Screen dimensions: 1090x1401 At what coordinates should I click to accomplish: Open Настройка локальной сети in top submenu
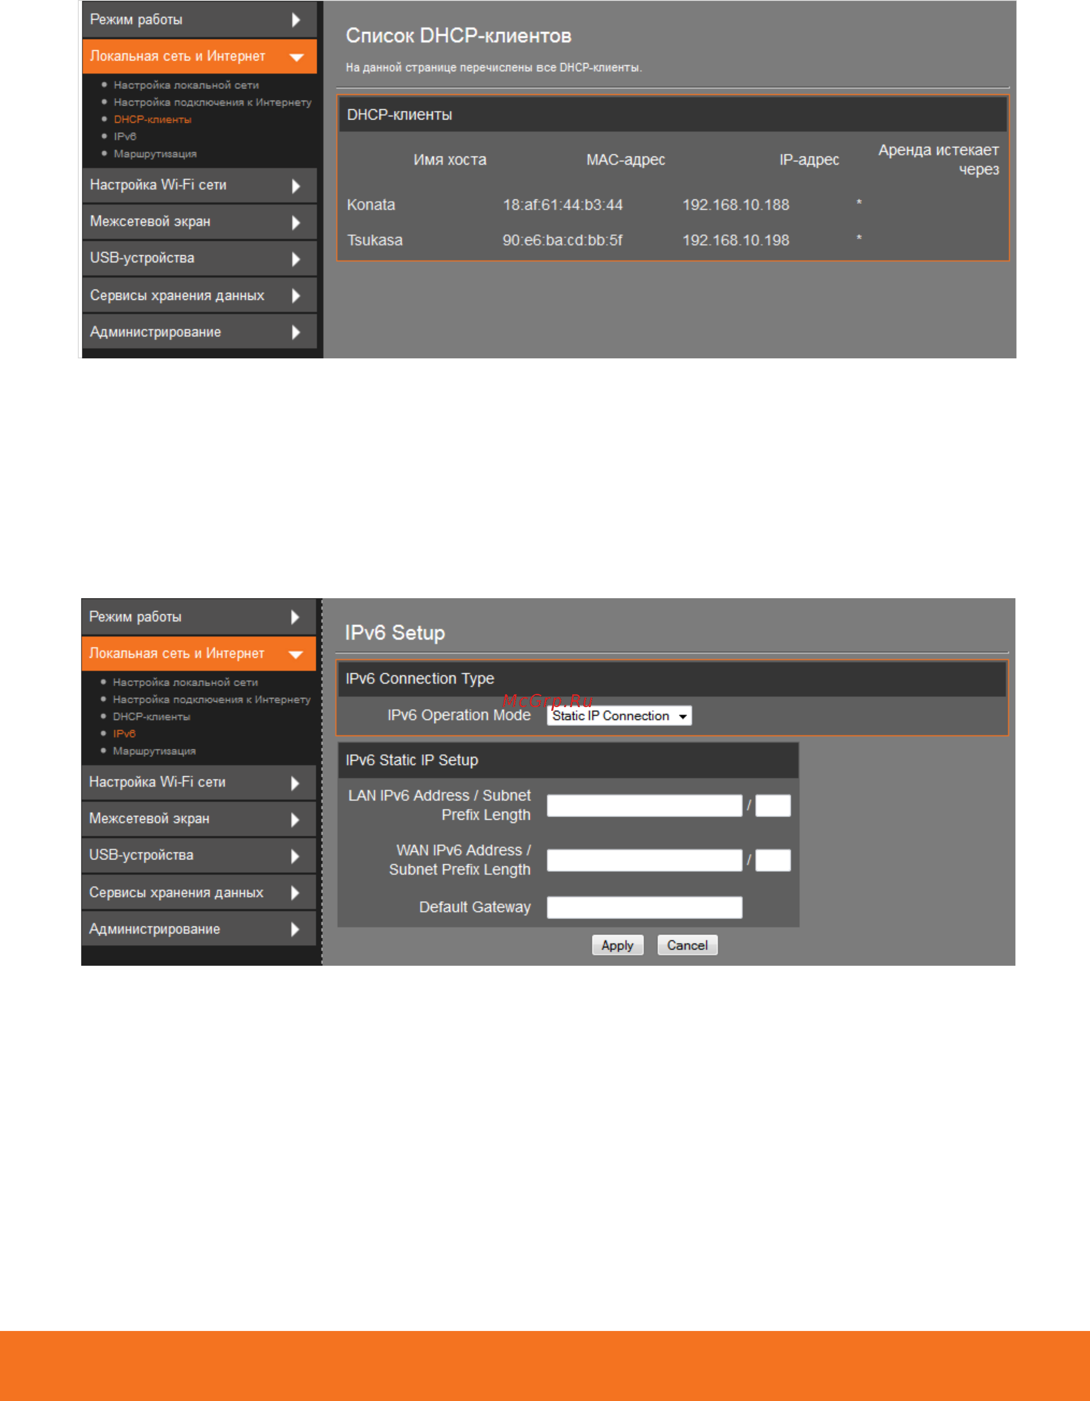[x=186, y=85]
